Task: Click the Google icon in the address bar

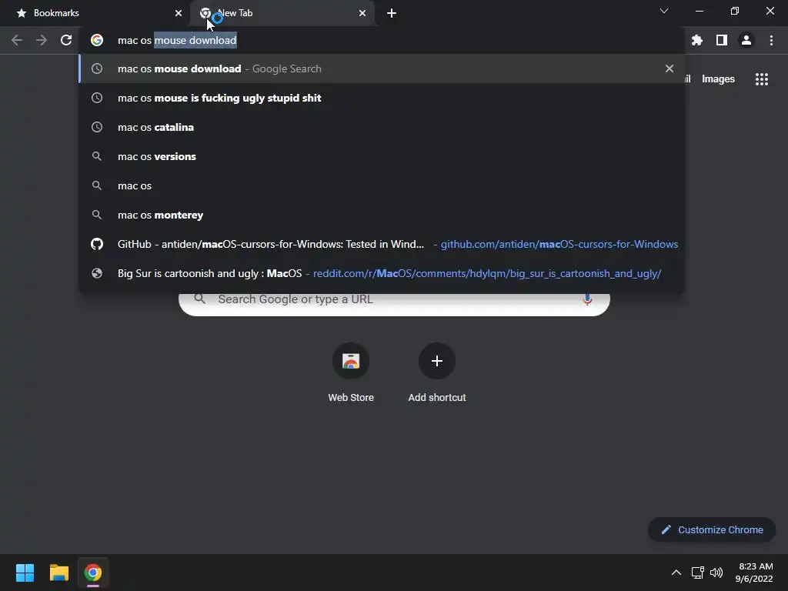Action: coord(97,40)
